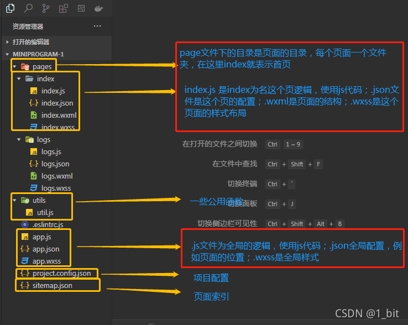This screenshot has height=325, width=408.
Task: Open project.config.json file name
Action: tap(62, 273)
